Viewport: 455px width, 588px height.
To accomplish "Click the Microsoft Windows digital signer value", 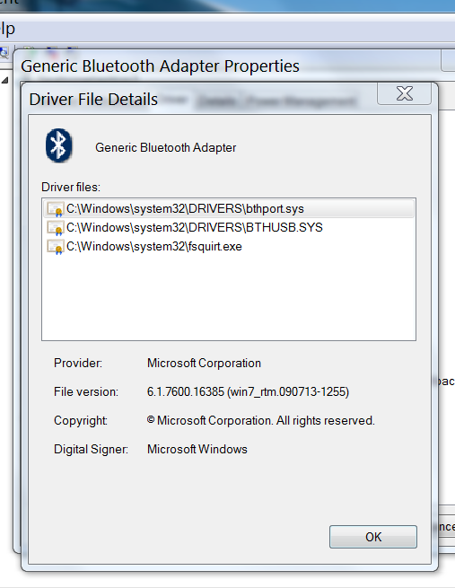I will pyautogui.click(x=197, y=449).
